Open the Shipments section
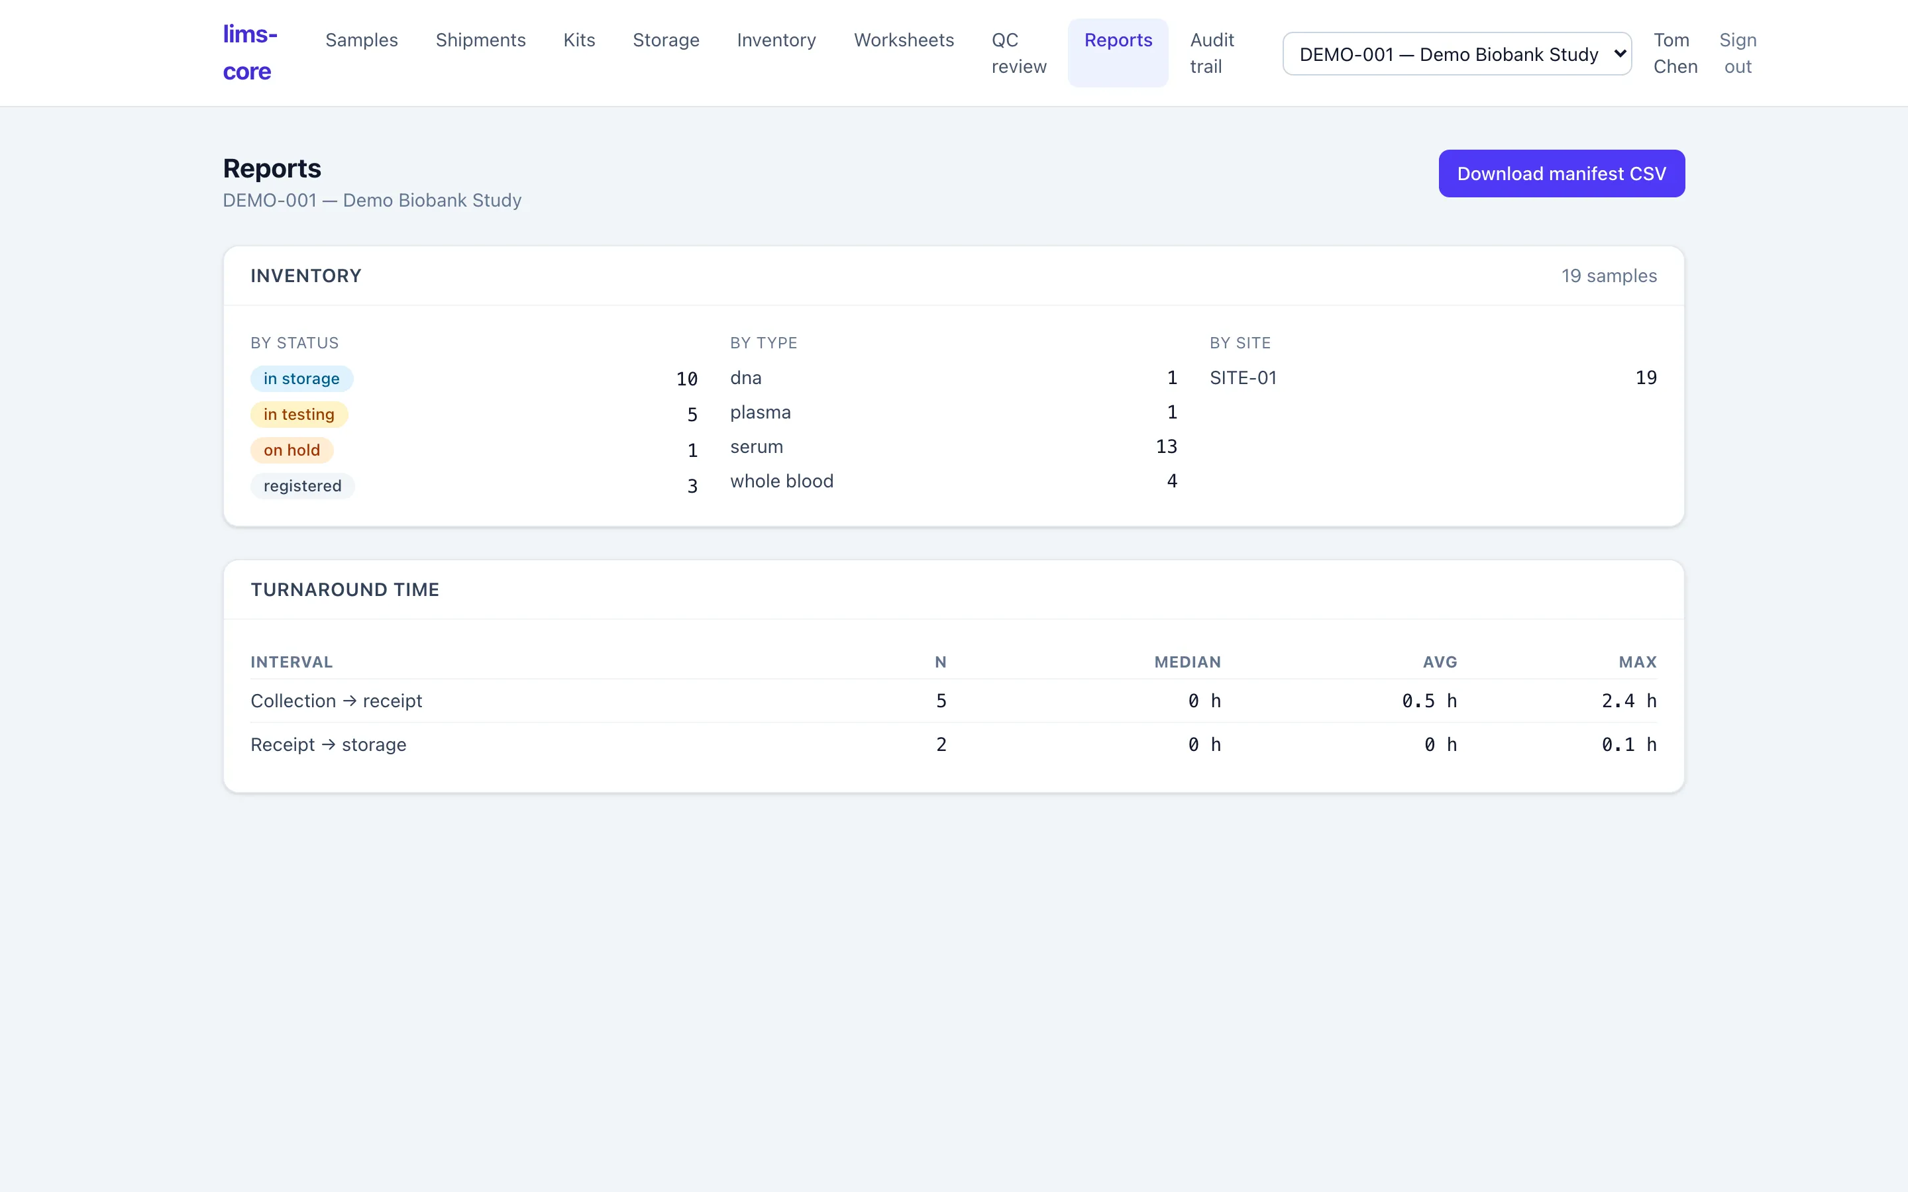Viewport: 1908px width, 1192px height. [480, 40]
